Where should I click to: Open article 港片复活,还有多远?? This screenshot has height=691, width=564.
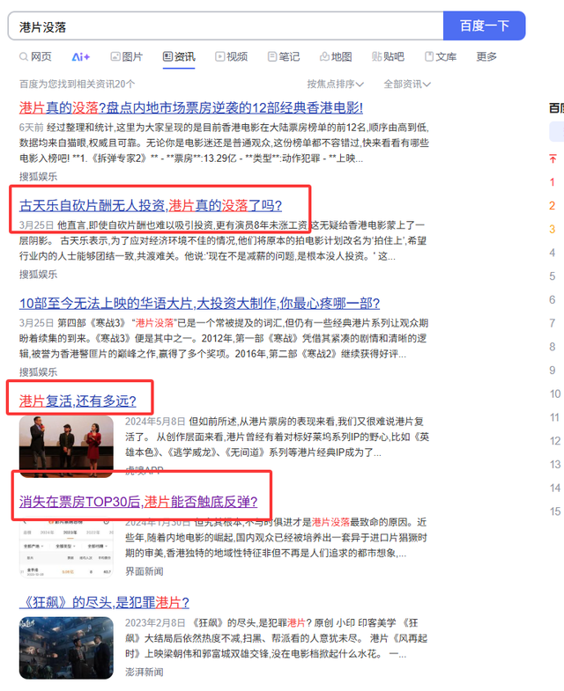tap(78, 401)
